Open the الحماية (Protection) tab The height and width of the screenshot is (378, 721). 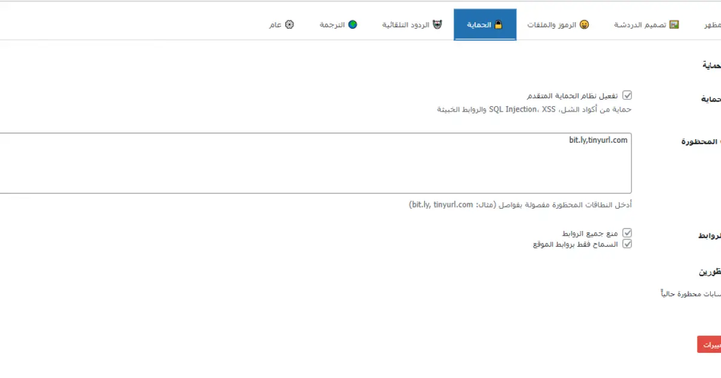(x=485, y=25)
